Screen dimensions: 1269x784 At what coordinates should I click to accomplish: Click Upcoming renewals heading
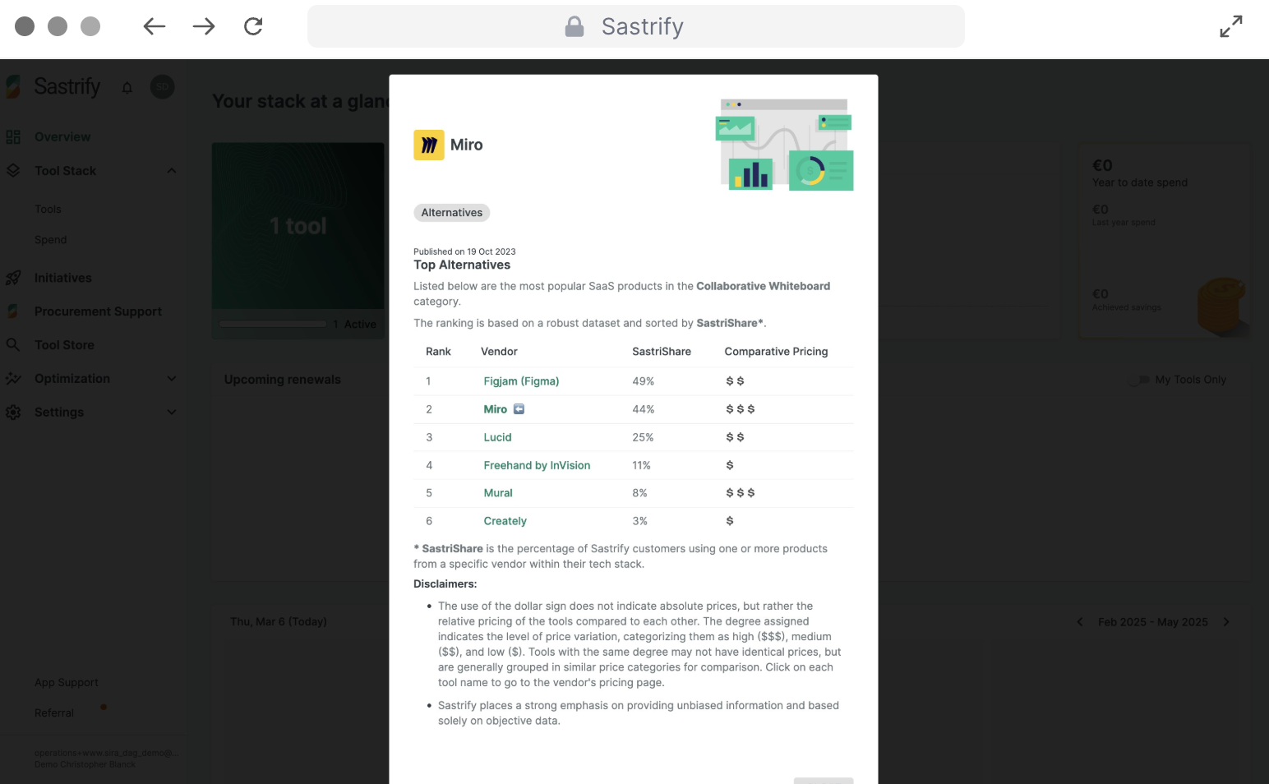tap(282, 380)
